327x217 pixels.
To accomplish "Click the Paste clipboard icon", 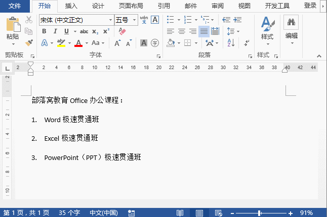I will pyautogui.click(x=13, y=24).
